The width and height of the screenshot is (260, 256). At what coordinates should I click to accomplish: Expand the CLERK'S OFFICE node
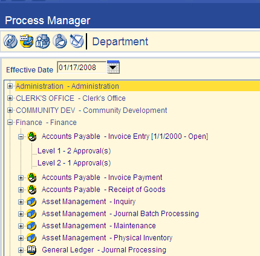point(10,98)
